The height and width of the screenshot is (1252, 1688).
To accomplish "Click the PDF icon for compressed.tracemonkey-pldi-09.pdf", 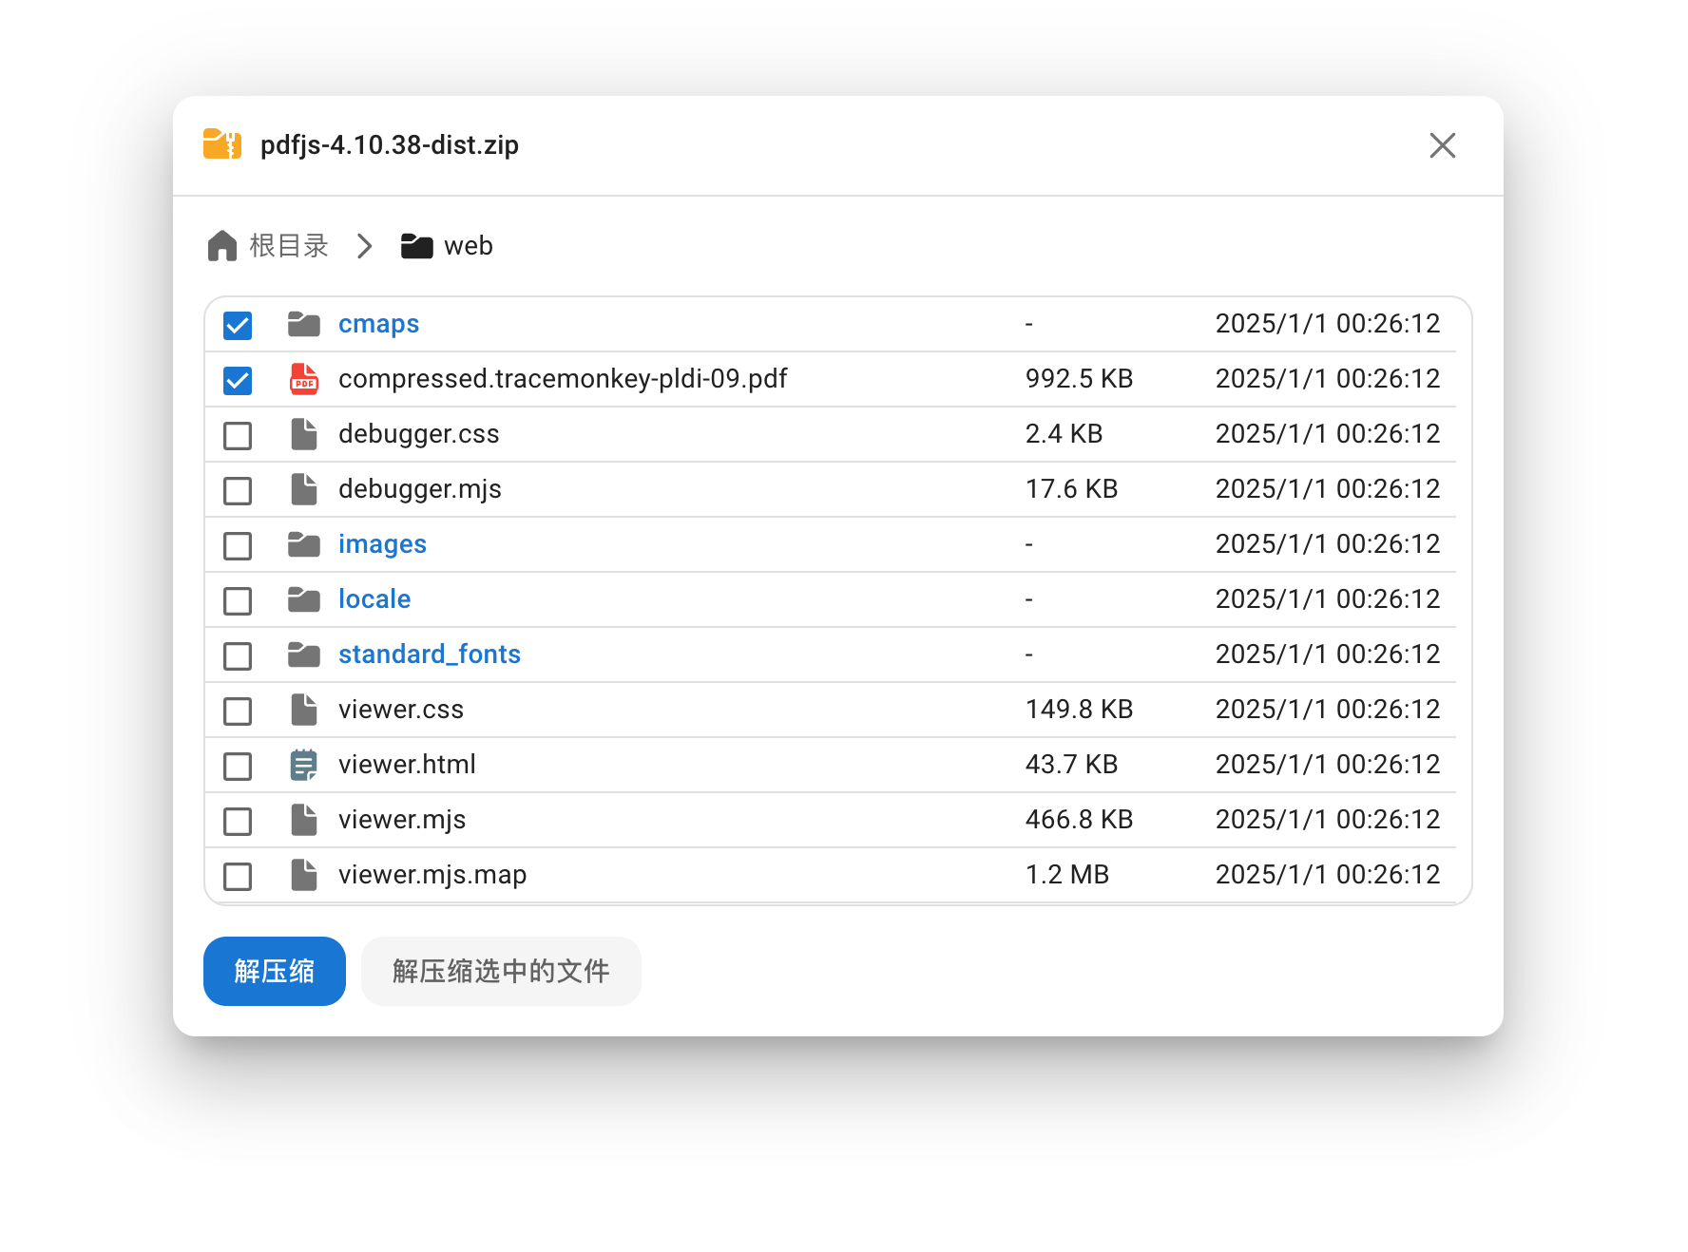I will 303,379.
